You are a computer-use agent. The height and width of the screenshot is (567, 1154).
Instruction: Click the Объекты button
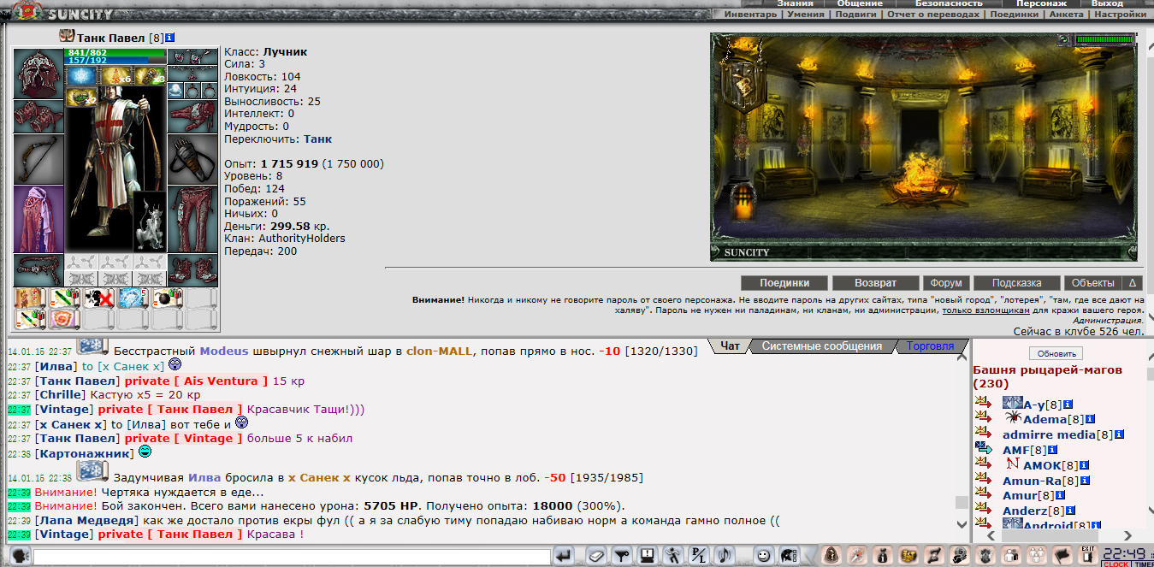click(x=1092, y=283)
